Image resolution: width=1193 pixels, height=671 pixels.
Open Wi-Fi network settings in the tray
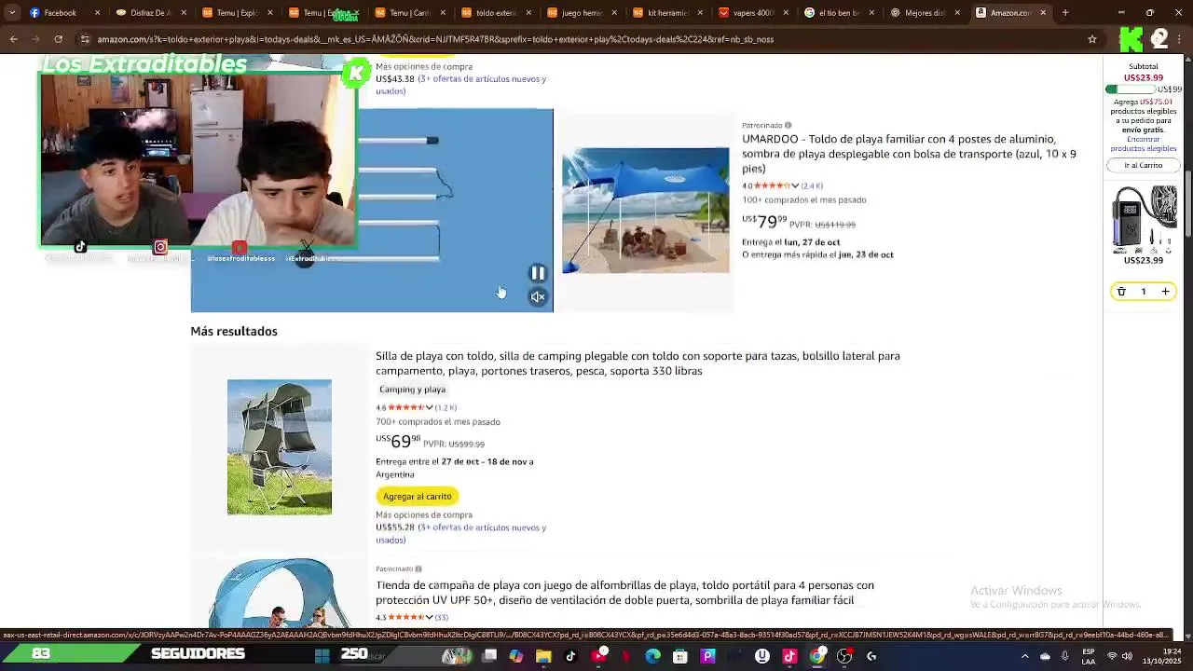1111,656
